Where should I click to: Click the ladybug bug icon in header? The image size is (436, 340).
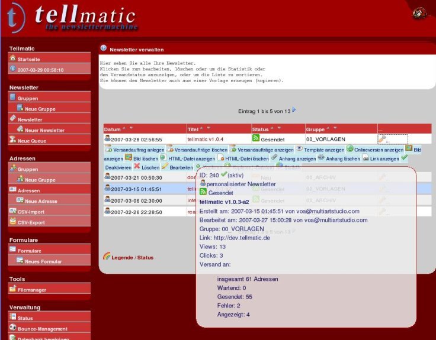pyautogui.click(x=419, y=13)
